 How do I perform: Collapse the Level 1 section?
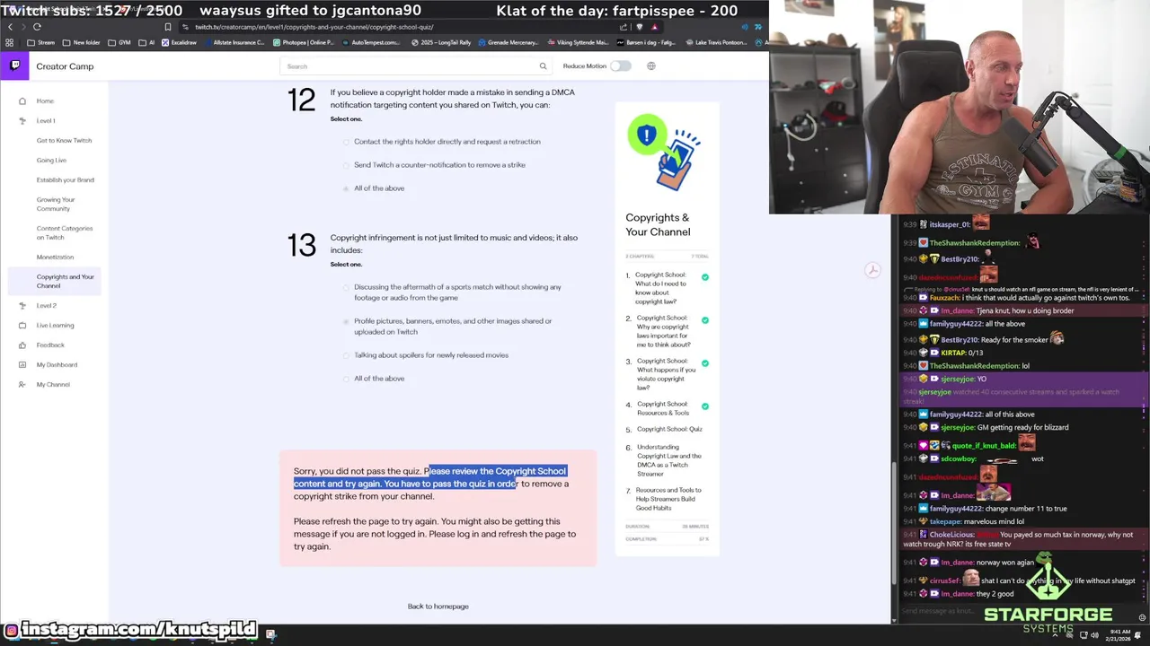tap(46, 120)
